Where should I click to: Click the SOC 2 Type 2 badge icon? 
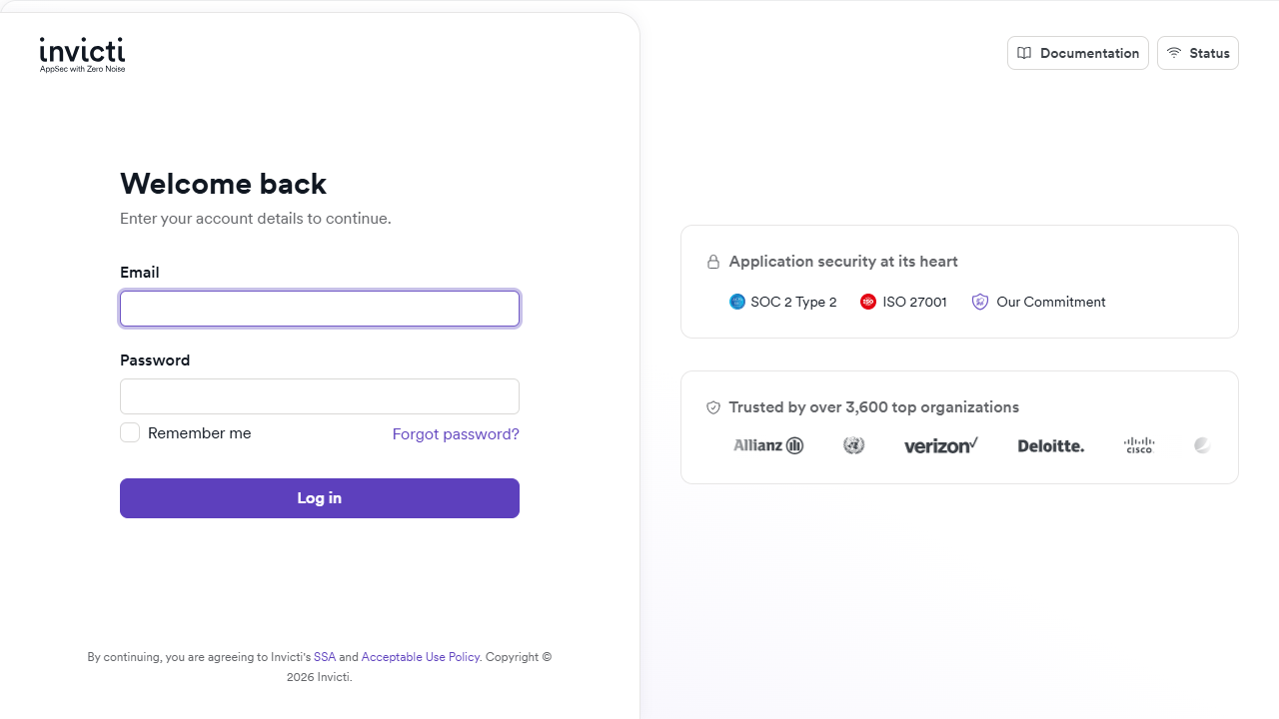[x=737, y=302]
